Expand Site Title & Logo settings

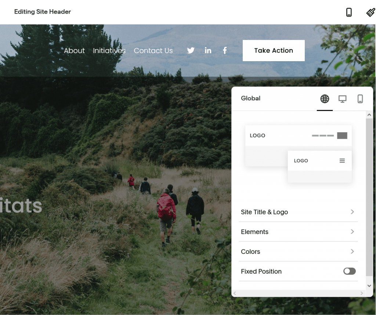(298, 212)
